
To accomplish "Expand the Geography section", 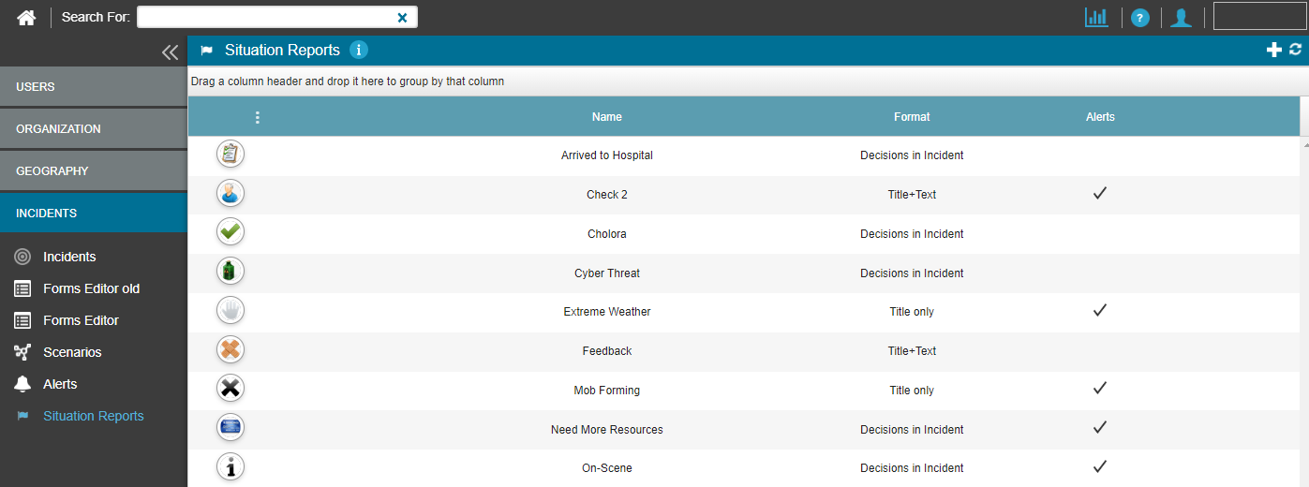I will tap(94, 171).
